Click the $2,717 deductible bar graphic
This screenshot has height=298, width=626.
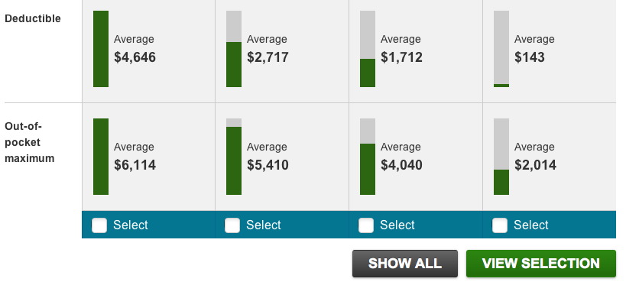tap(234, 49)
